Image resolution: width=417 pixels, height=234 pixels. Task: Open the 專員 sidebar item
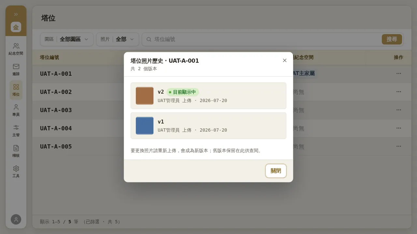[x=16, y=110]
